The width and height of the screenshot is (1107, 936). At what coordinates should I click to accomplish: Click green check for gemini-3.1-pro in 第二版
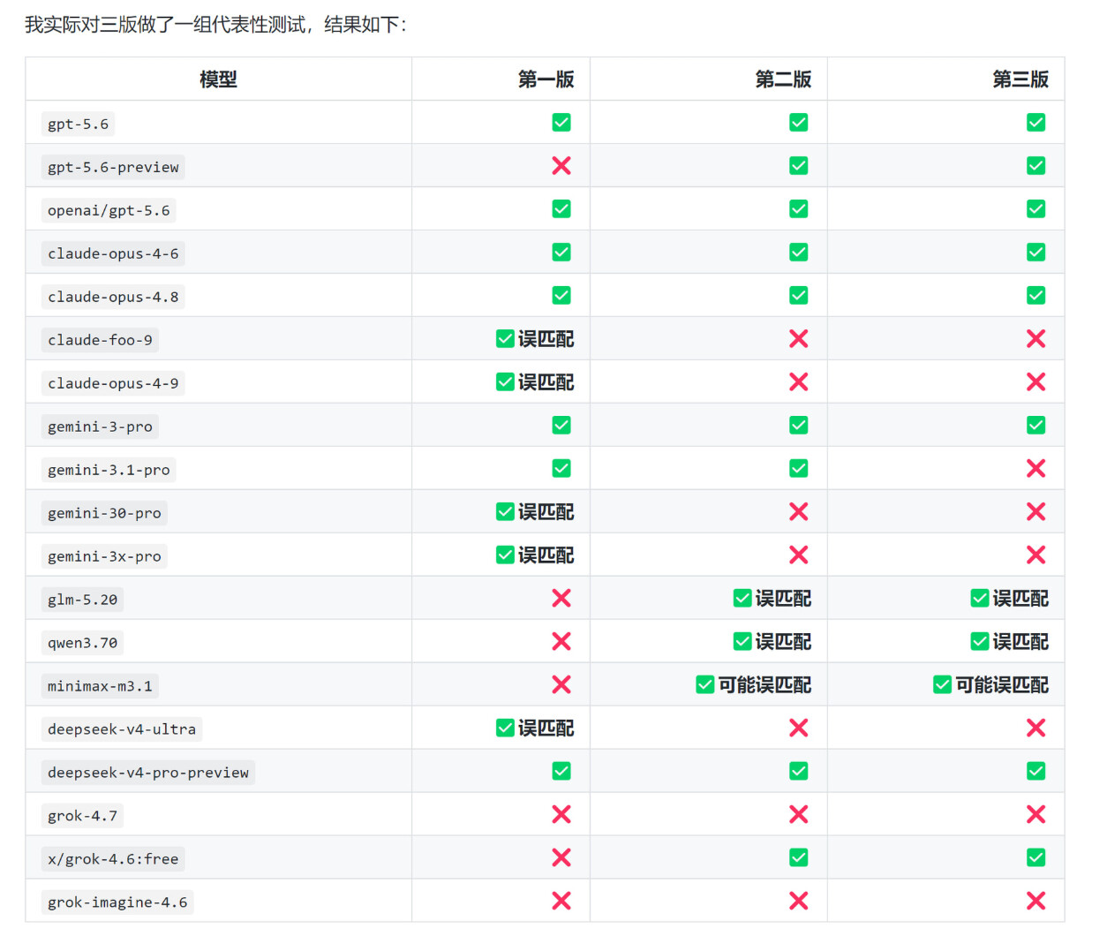tap(799, 469)
